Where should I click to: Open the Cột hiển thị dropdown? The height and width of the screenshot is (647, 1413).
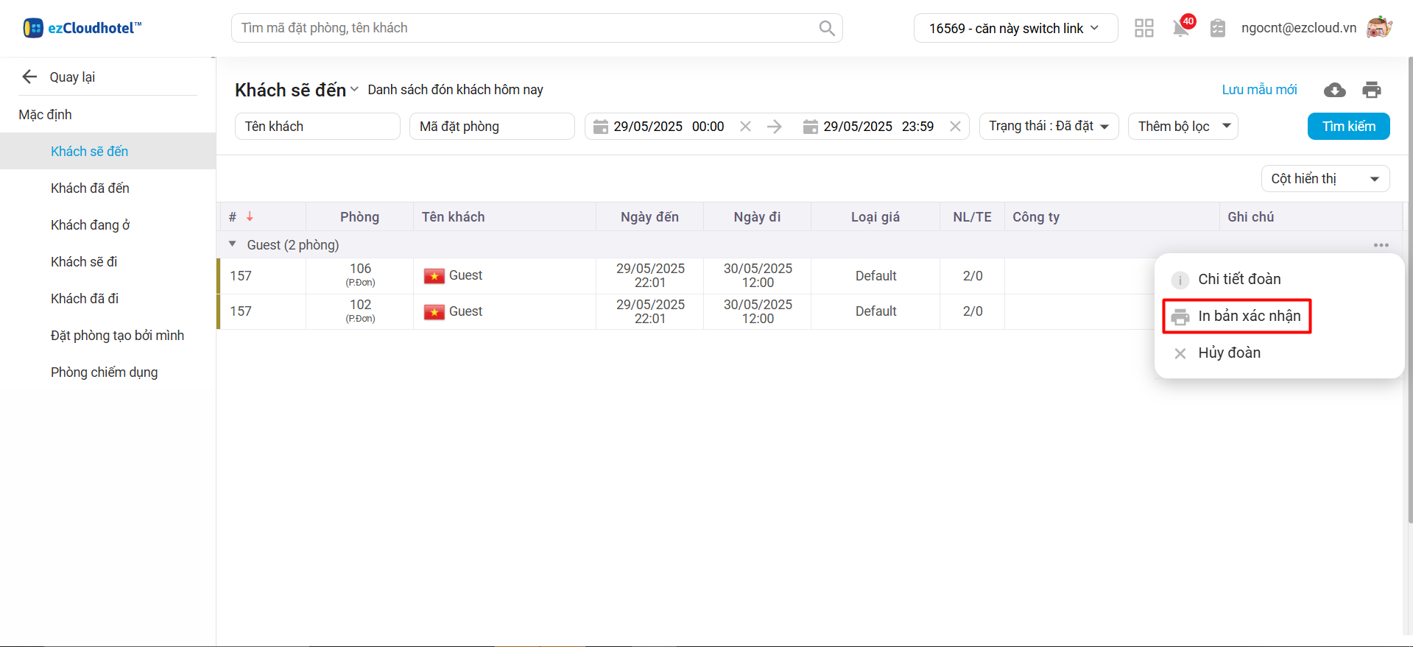(1325, 179)
